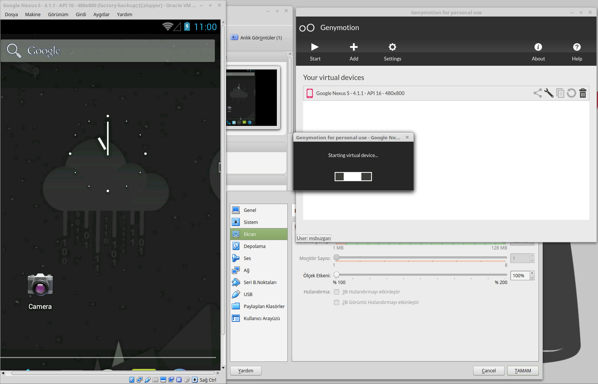Click the mouse integration status icon
This screenshot has height=384, width=598.
click(187, 380)
